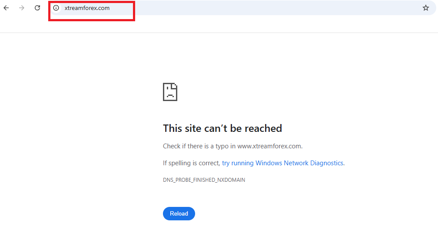Image resolution: width=438 pixels, height=239 pixels.
Task: Click the sad page error icon
Action: tap(170, 92)
